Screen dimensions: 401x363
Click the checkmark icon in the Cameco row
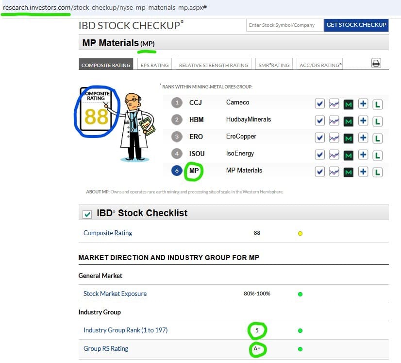tap(319, 104)
